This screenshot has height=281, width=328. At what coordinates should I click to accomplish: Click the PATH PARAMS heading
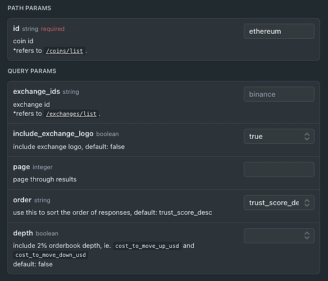[29, 8]
